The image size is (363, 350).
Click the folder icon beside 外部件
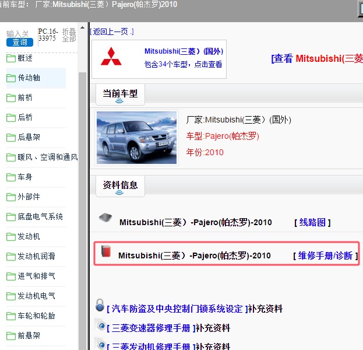(x=11, y=197)
